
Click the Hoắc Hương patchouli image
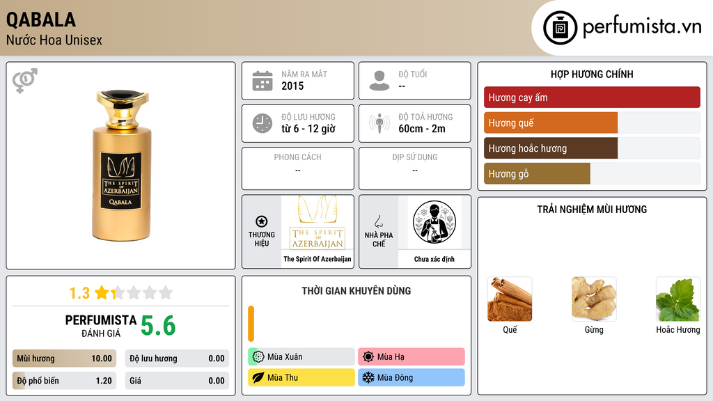point(678,299)
